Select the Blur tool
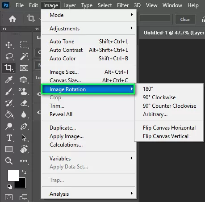Screen dimensions: 205x202 pyautogui.click(x=24, y=114)
